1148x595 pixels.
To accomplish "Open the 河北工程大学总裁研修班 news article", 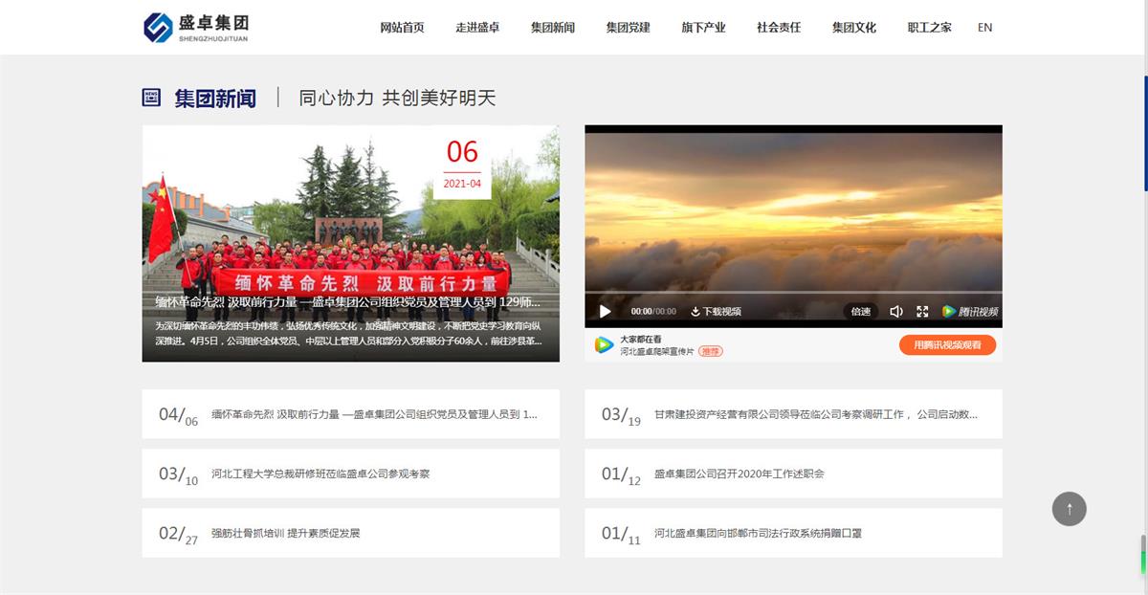I will click(320, 474).
